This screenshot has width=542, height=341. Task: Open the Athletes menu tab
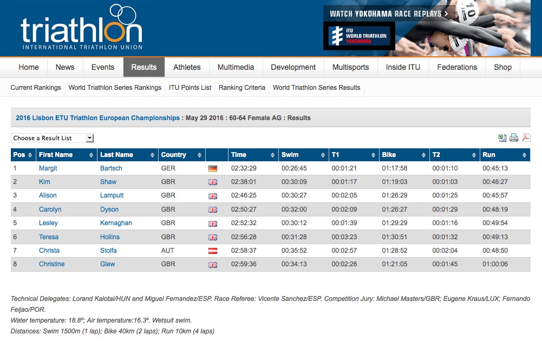[x=187, y=67]
